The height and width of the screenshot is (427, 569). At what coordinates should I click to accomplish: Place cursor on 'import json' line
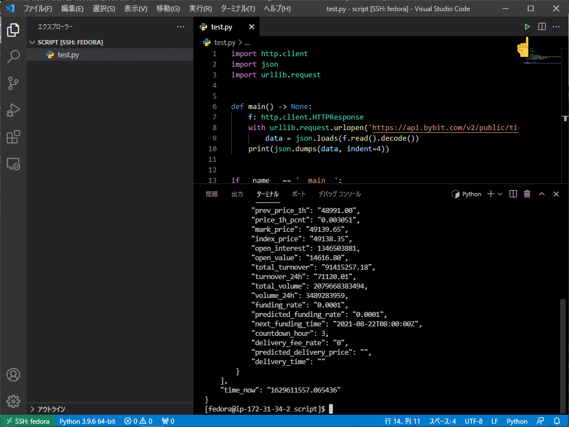(254, 64)
